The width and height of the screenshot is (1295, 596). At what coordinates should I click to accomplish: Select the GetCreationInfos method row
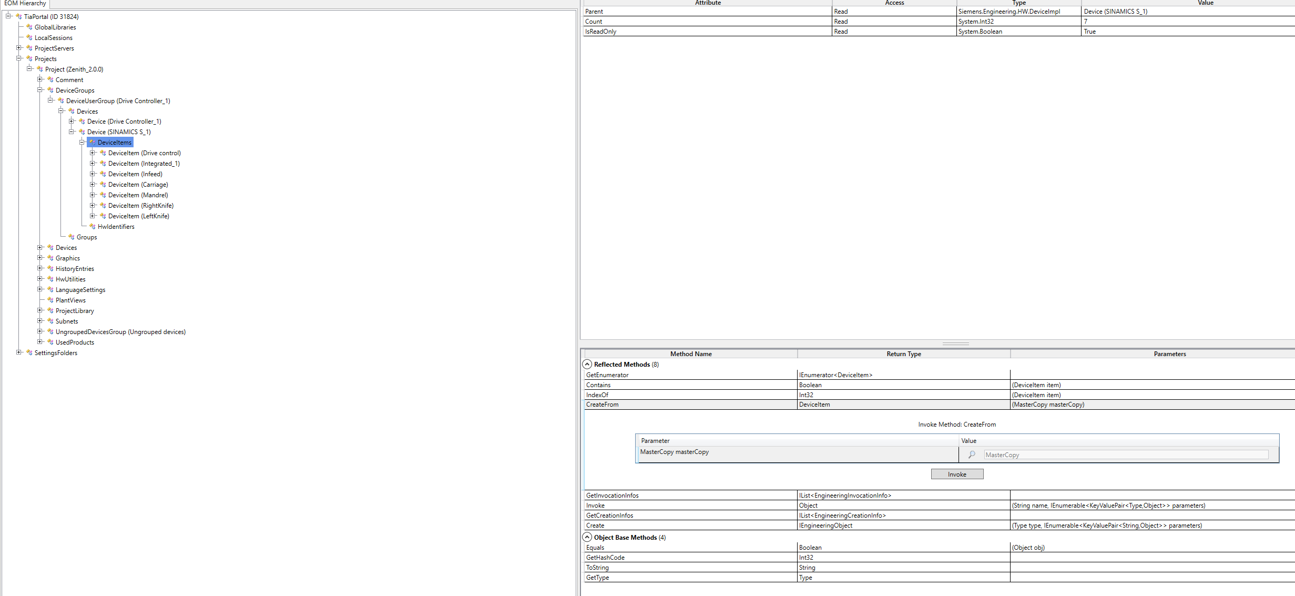[610, 516]
